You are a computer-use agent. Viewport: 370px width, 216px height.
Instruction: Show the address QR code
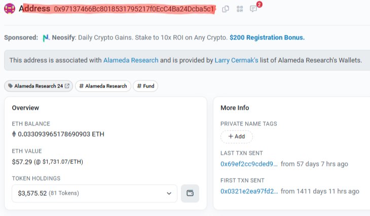click(239, 9)
